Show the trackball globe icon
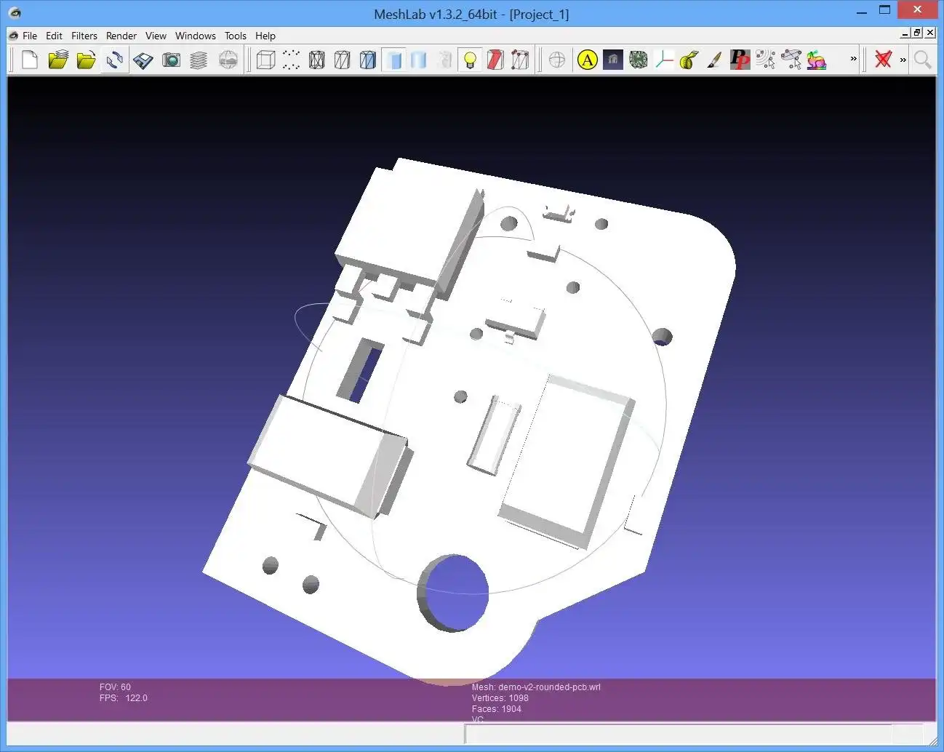 pyautogui.click(x=557, y=60)
